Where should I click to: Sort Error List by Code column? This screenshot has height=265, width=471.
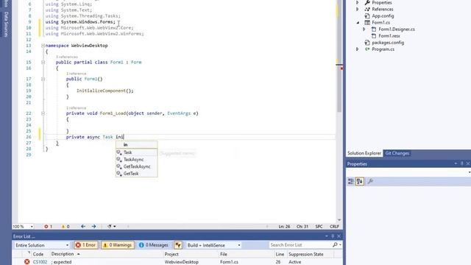point(38,254)
